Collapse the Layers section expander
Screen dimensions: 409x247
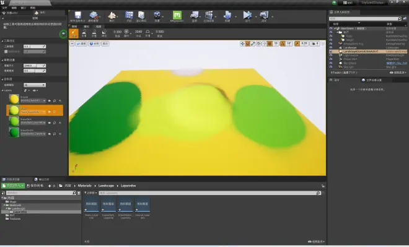(2, 90)
